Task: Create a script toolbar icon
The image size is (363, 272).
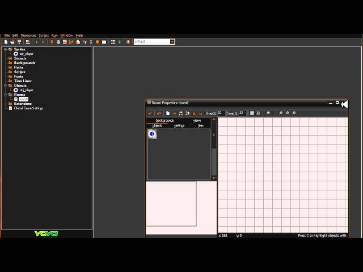Action: [78, 42]
